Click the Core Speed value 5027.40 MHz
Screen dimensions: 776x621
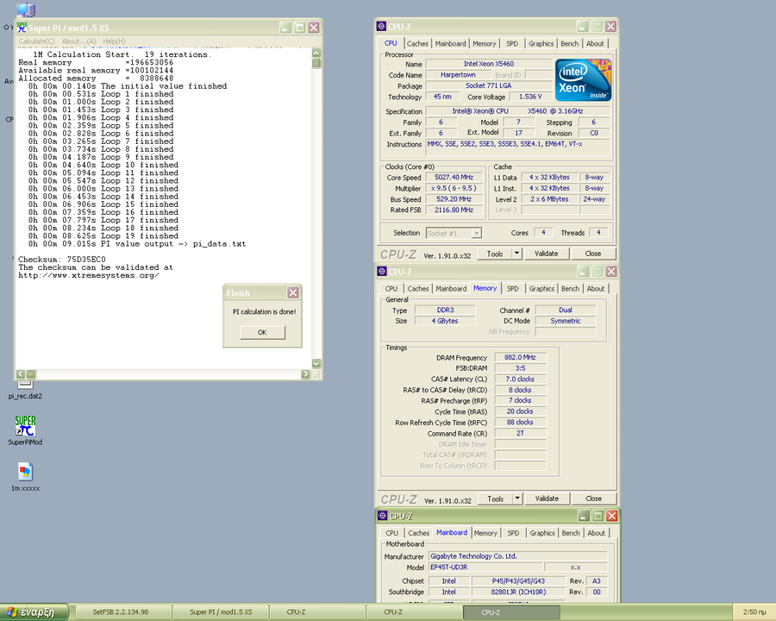[454, 178]
